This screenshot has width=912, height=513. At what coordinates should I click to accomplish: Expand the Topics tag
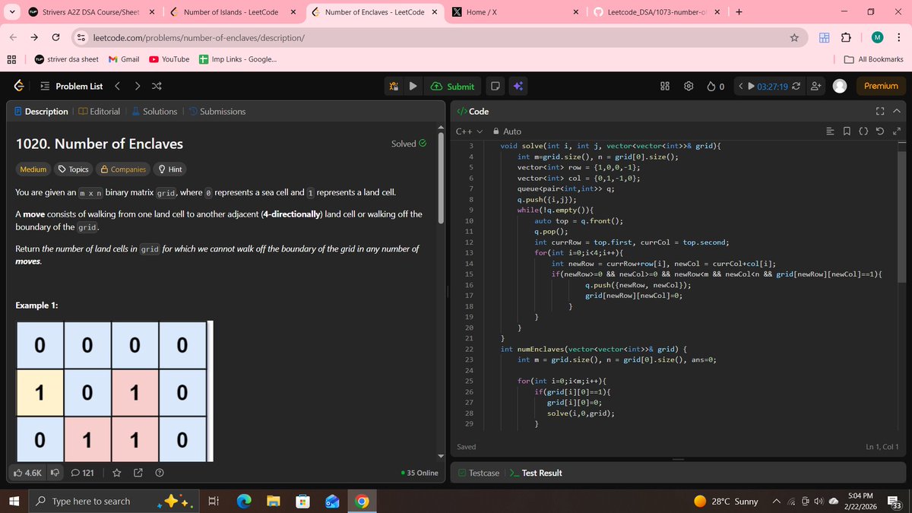tap(74, 169)
